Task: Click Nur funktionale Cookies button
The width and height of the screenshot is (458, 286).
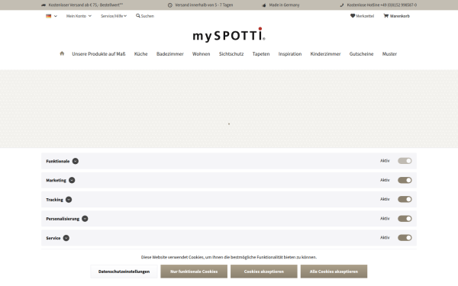Action: [x=194, y=272]
